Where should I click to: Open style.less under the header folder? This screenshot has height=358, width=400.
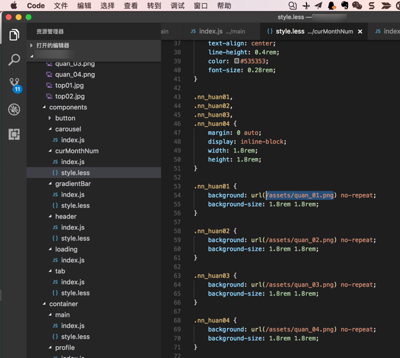75,238
